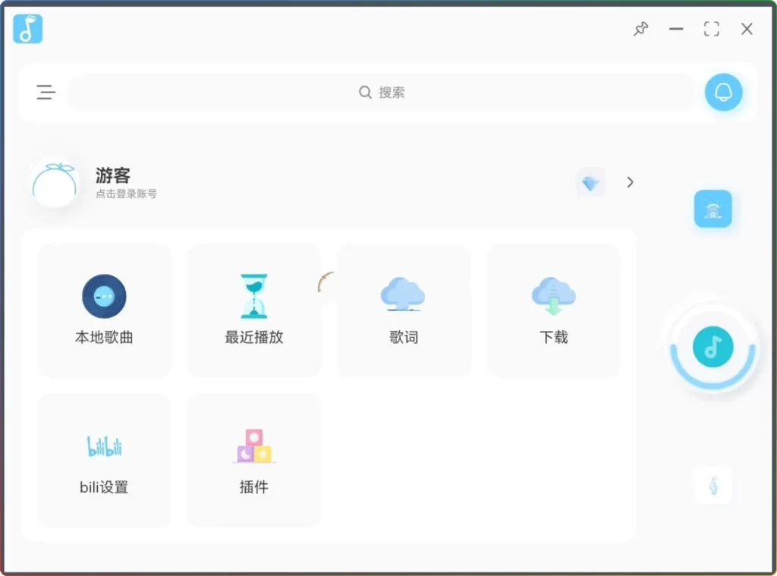Click the 搜索 search input field
Screen dimensions: 777x576
(x=382, y=93)
